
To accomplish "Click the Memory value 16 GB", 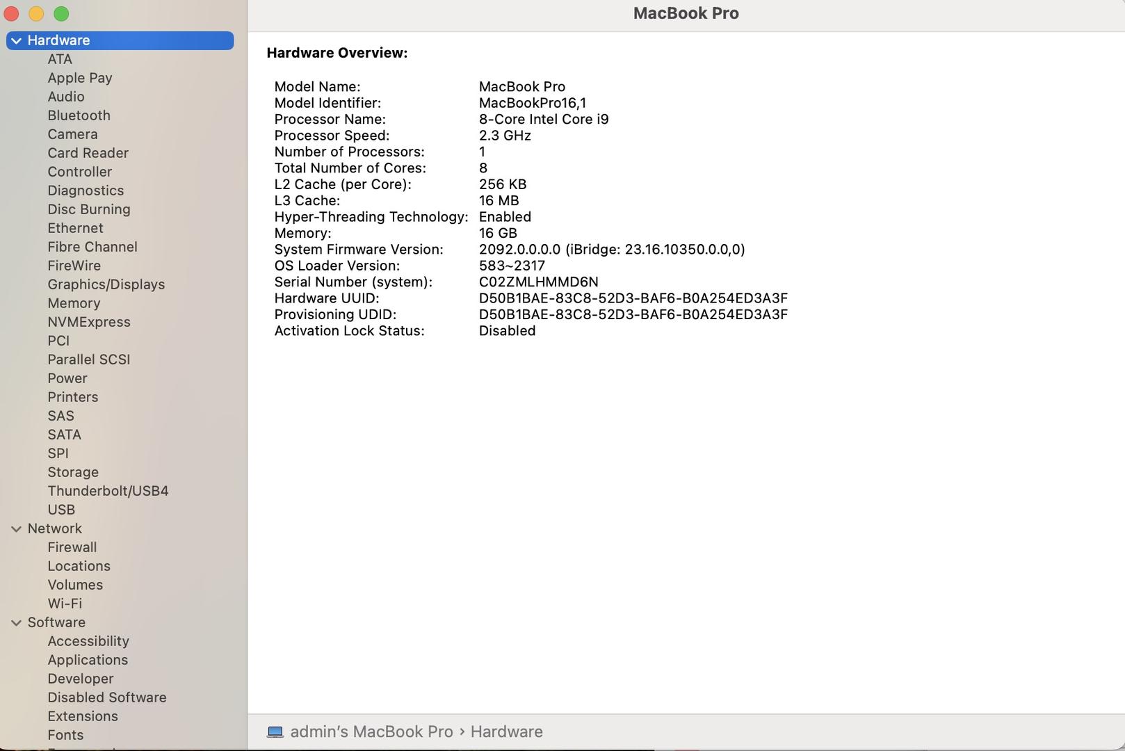I will (x=498, y=233).
